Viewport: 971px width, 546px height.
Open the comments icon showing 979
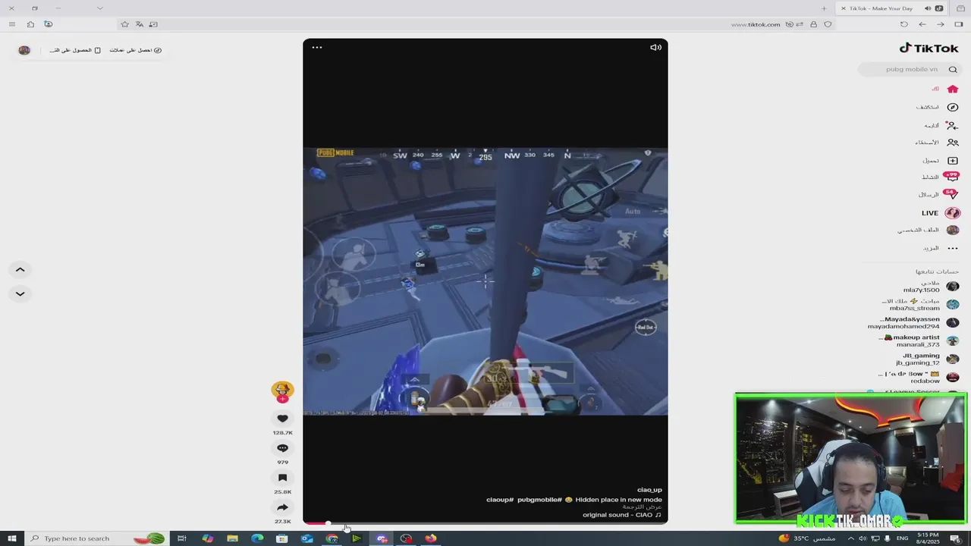282,448
